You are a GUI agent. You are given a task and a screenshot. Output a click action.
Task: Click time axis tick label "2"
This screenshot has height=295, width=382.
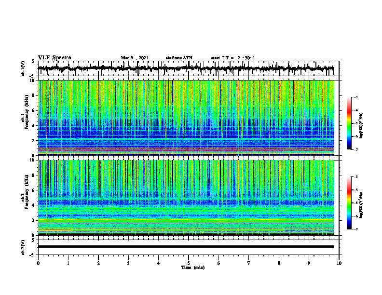tap(98, 263)
